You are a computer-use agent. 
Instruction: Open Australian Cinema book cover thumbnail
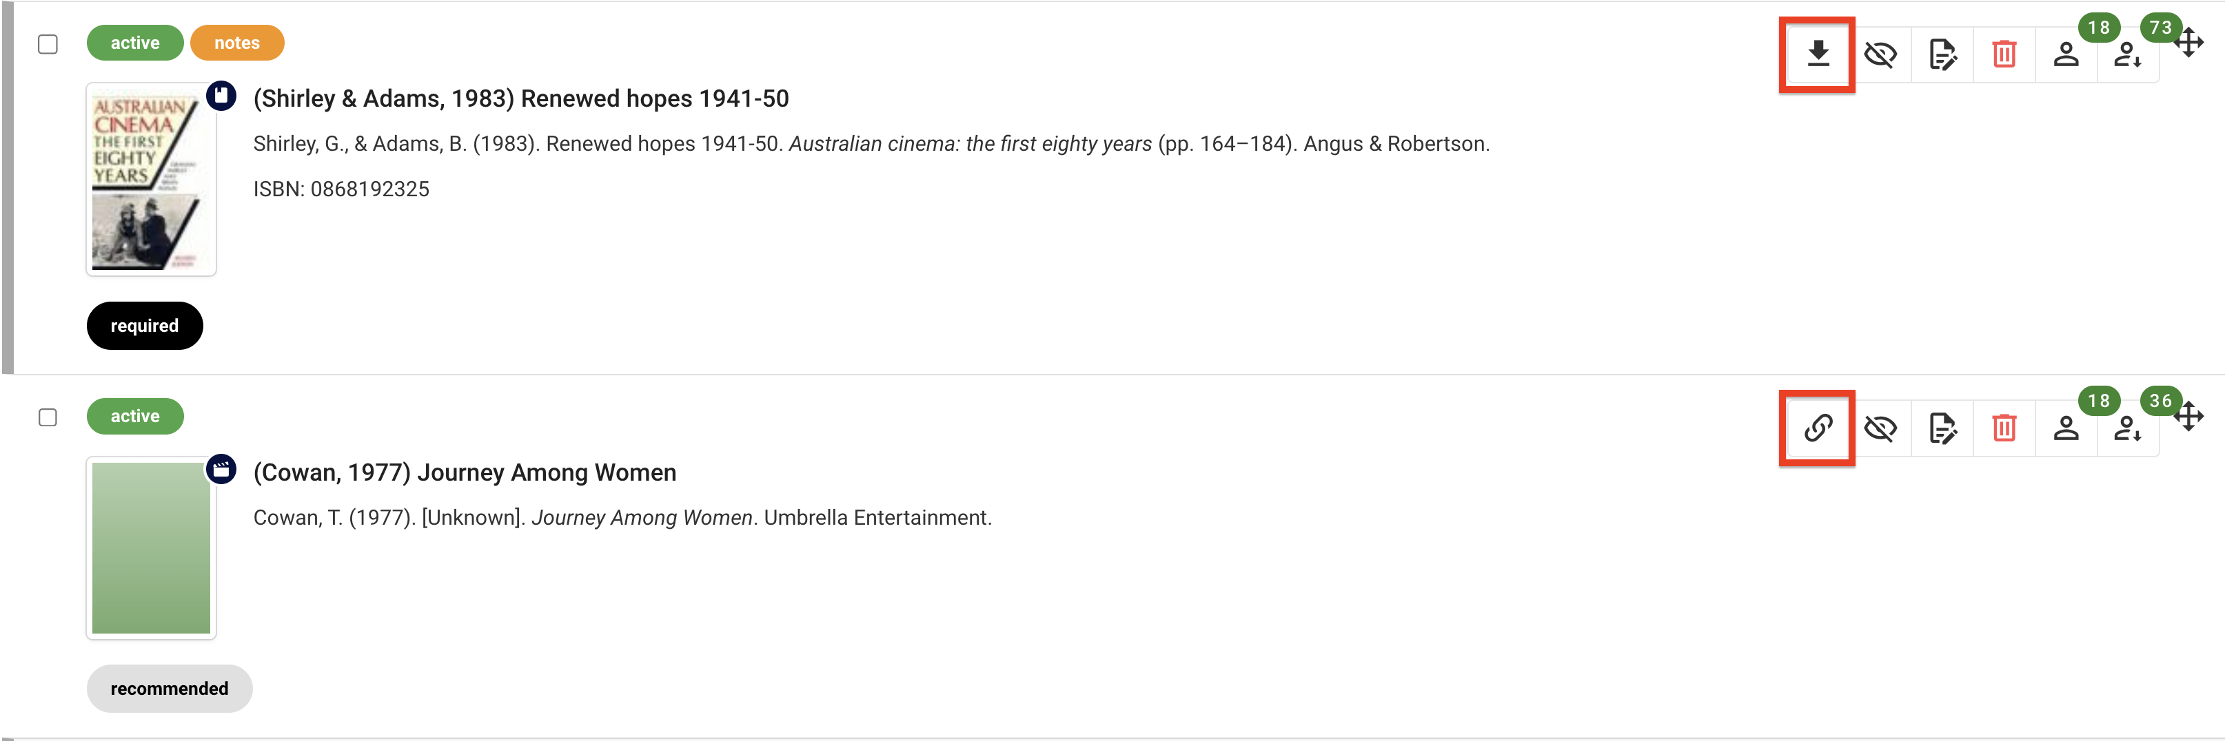pos(151,180)
